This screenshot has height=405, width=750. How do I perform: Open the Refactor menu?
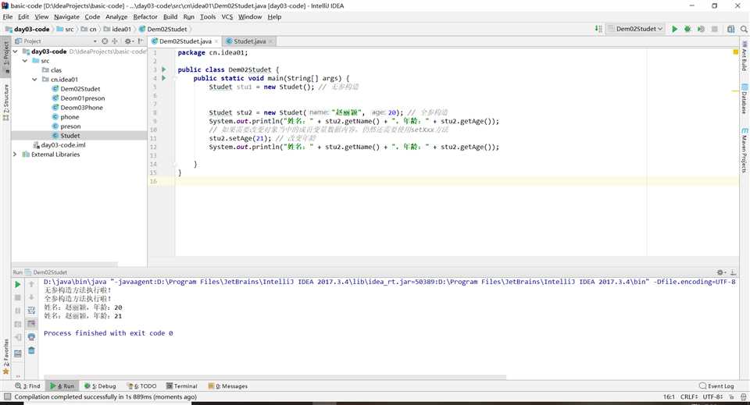[145, 16]
